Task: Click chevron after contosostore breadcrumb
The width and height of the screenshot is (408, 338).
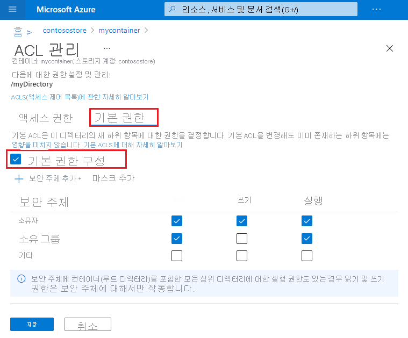Action: click(92, 31)
